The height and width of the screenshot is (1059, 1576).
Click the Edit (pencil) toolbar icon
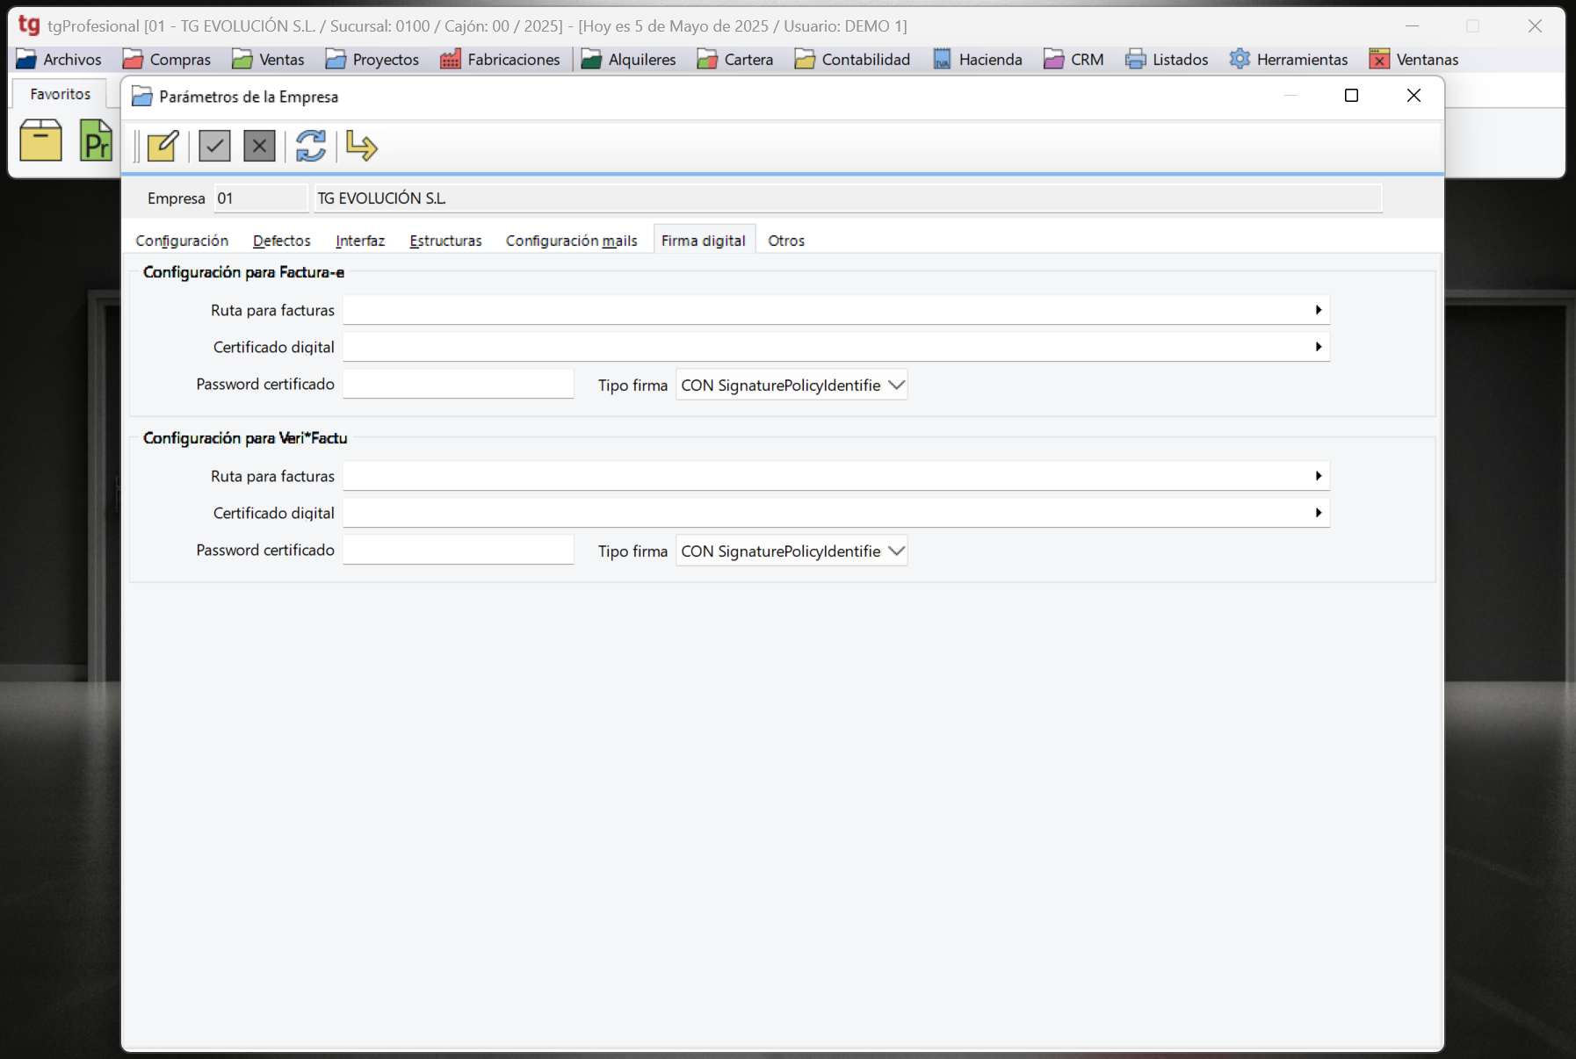pos(163,146)
